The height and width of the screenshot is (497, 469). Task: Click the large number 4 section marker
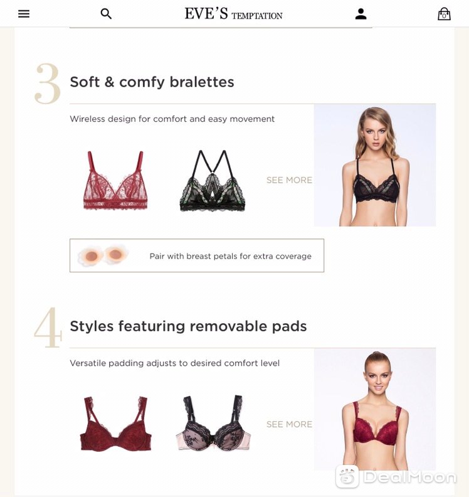pyautogui.click(x=48, y=328)
